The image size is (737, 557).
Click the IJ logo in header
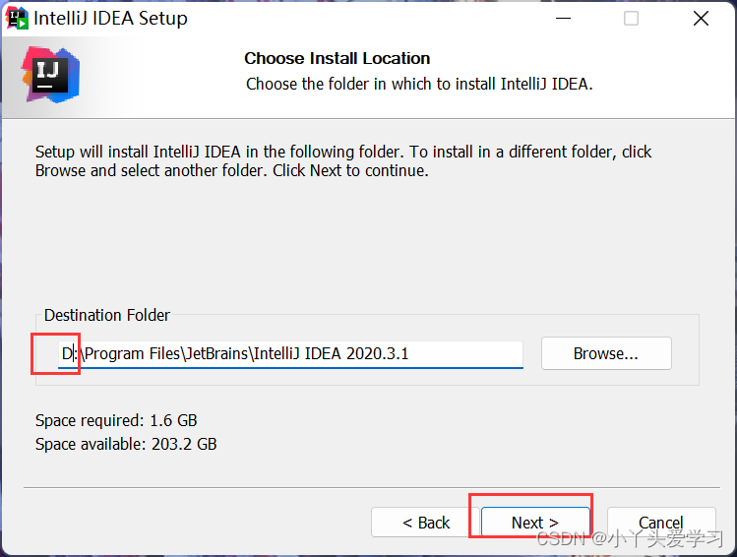51,74
